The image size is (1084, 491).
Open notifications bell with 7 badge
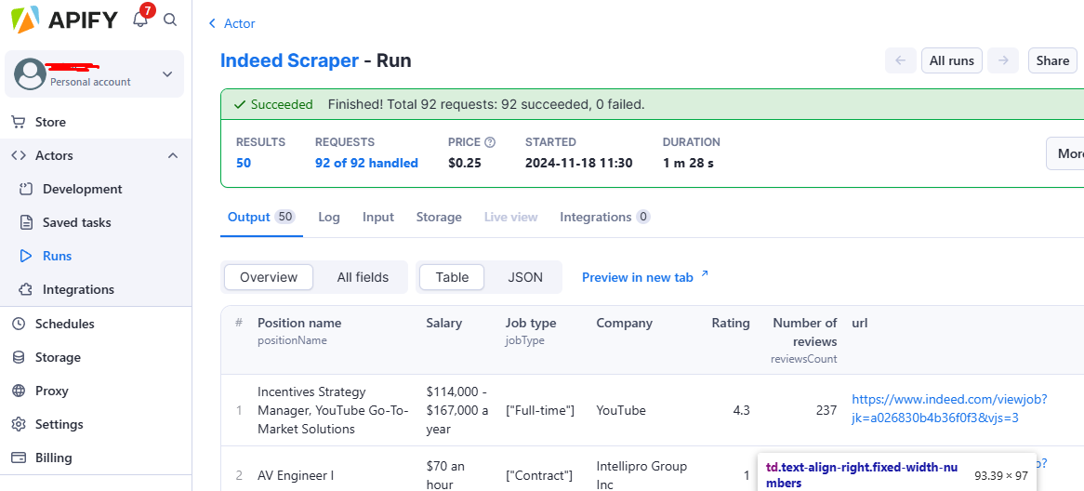[141, 18]
